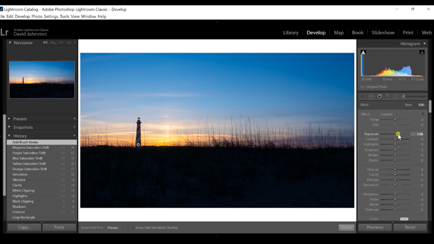434x244 pixels.
Task: Click the Navigator preview thumbnail
Action: point(42,80)
